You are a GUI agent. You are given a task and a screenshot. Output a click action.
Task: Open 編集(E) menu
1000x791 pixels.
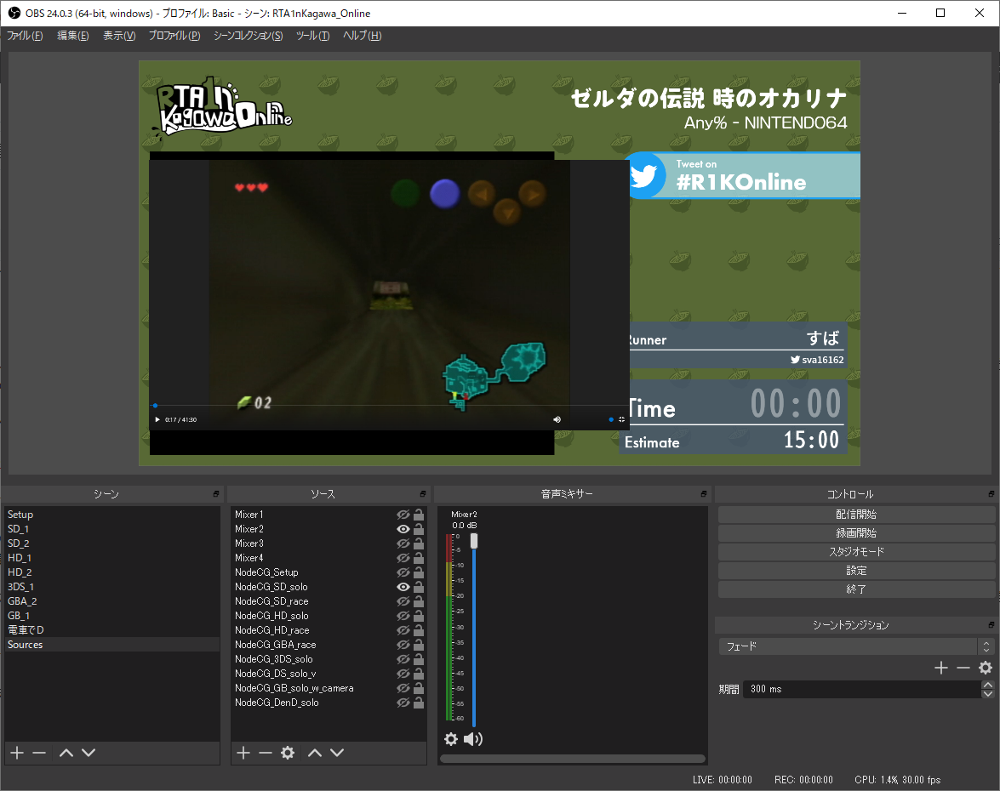72,36
